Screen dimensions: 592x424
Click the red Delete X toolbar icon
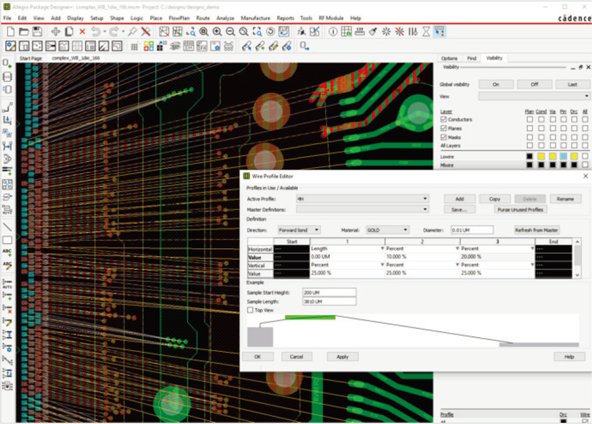[82, 31]
